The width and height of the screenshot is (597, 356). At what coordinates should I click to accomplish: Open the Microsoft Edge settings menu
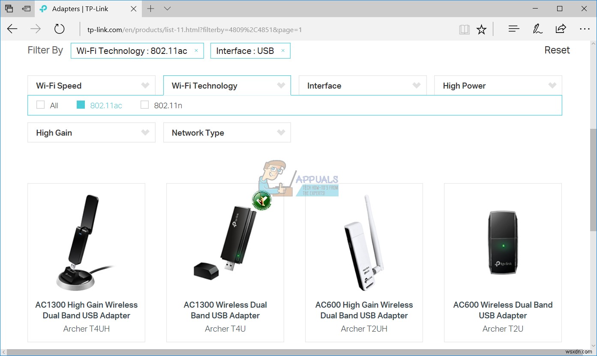tap(585, 29)
